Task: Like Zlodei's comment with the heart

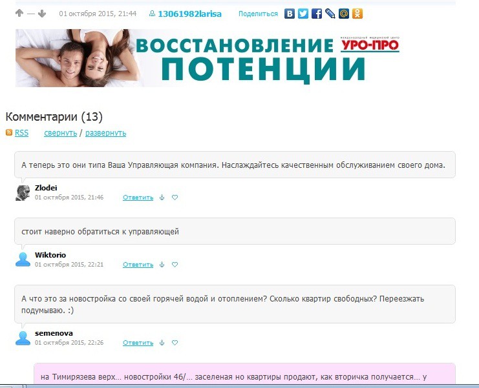Action: coord(175,198)
